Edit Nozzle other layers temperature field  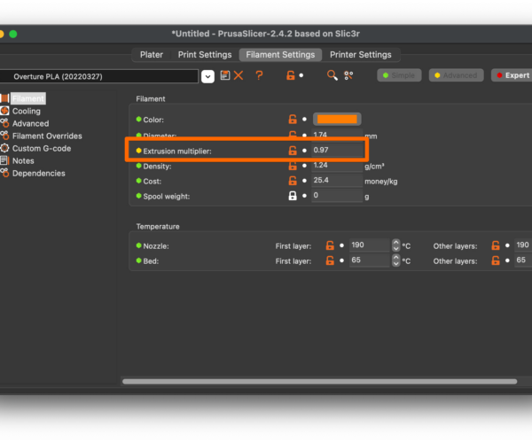coord(523,245)
